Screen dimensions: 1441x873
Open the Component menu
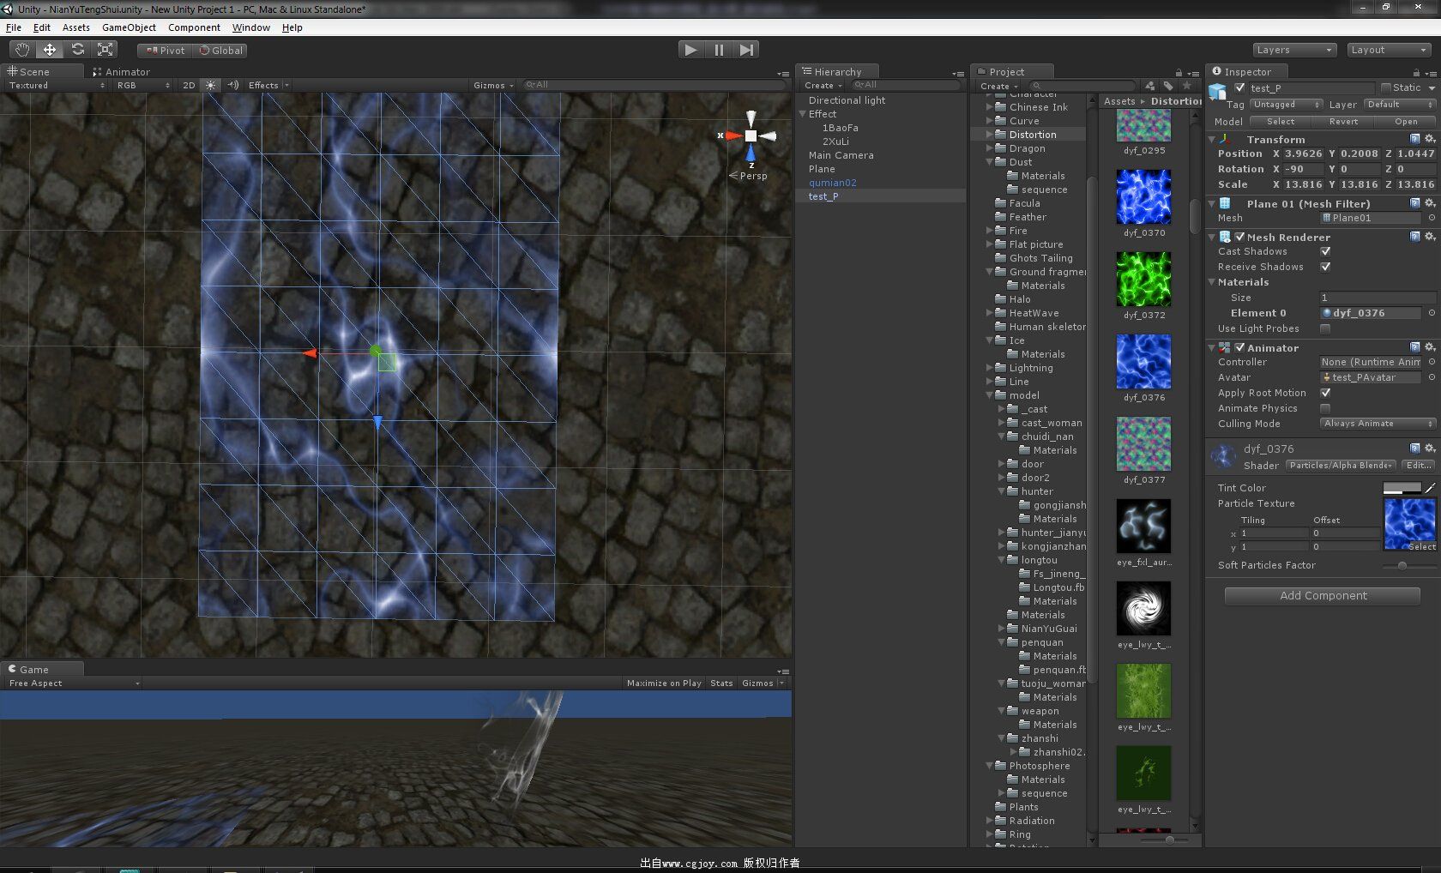pyautogui.click(x=194, y=27)
